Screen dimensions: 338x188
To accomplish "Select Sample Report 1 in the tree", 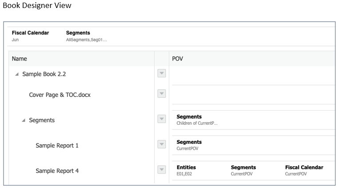I will point(57,146).
